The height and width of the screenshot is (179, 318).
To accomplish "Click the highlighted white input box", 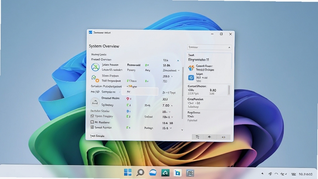I will [x=140, y=92].
